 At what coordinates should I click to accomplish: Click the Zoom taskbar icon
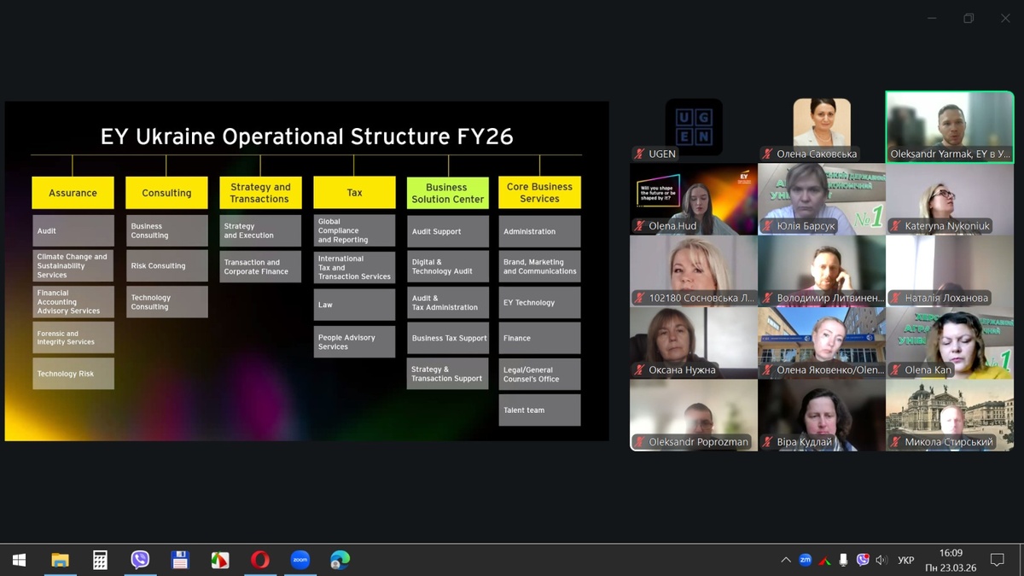[x=300, y=560]
